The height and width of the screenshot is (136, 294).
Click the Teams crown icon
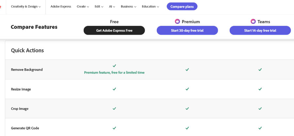253,21
